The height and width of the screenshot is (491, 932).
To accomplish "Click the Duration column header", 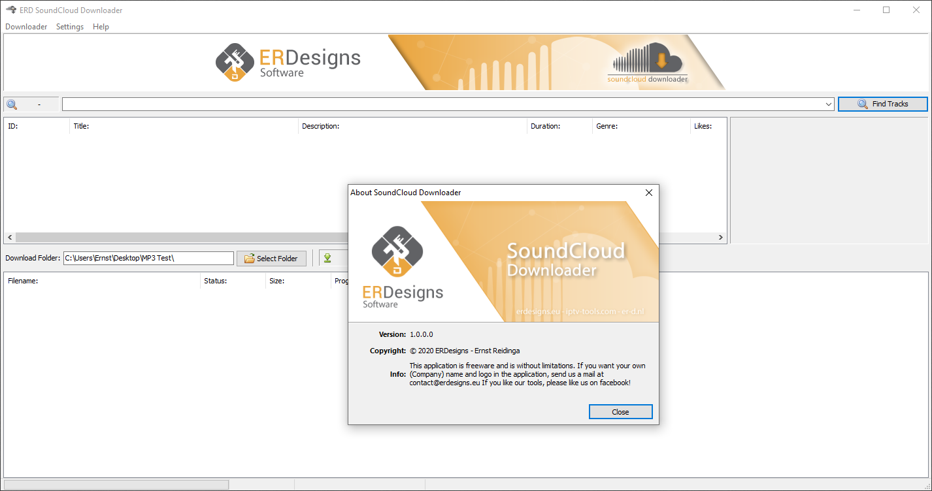I will point(559,126).
